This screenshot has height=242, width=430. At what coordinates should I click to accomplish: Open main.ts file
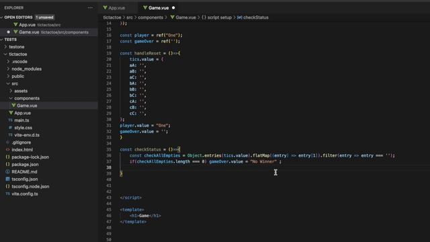pos(21,120)
